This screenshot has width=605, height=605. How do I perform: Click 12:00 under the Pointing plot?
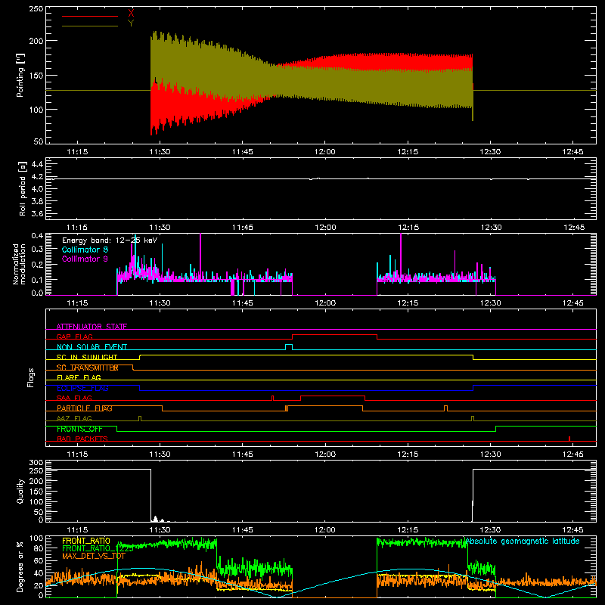coord(325,152)
